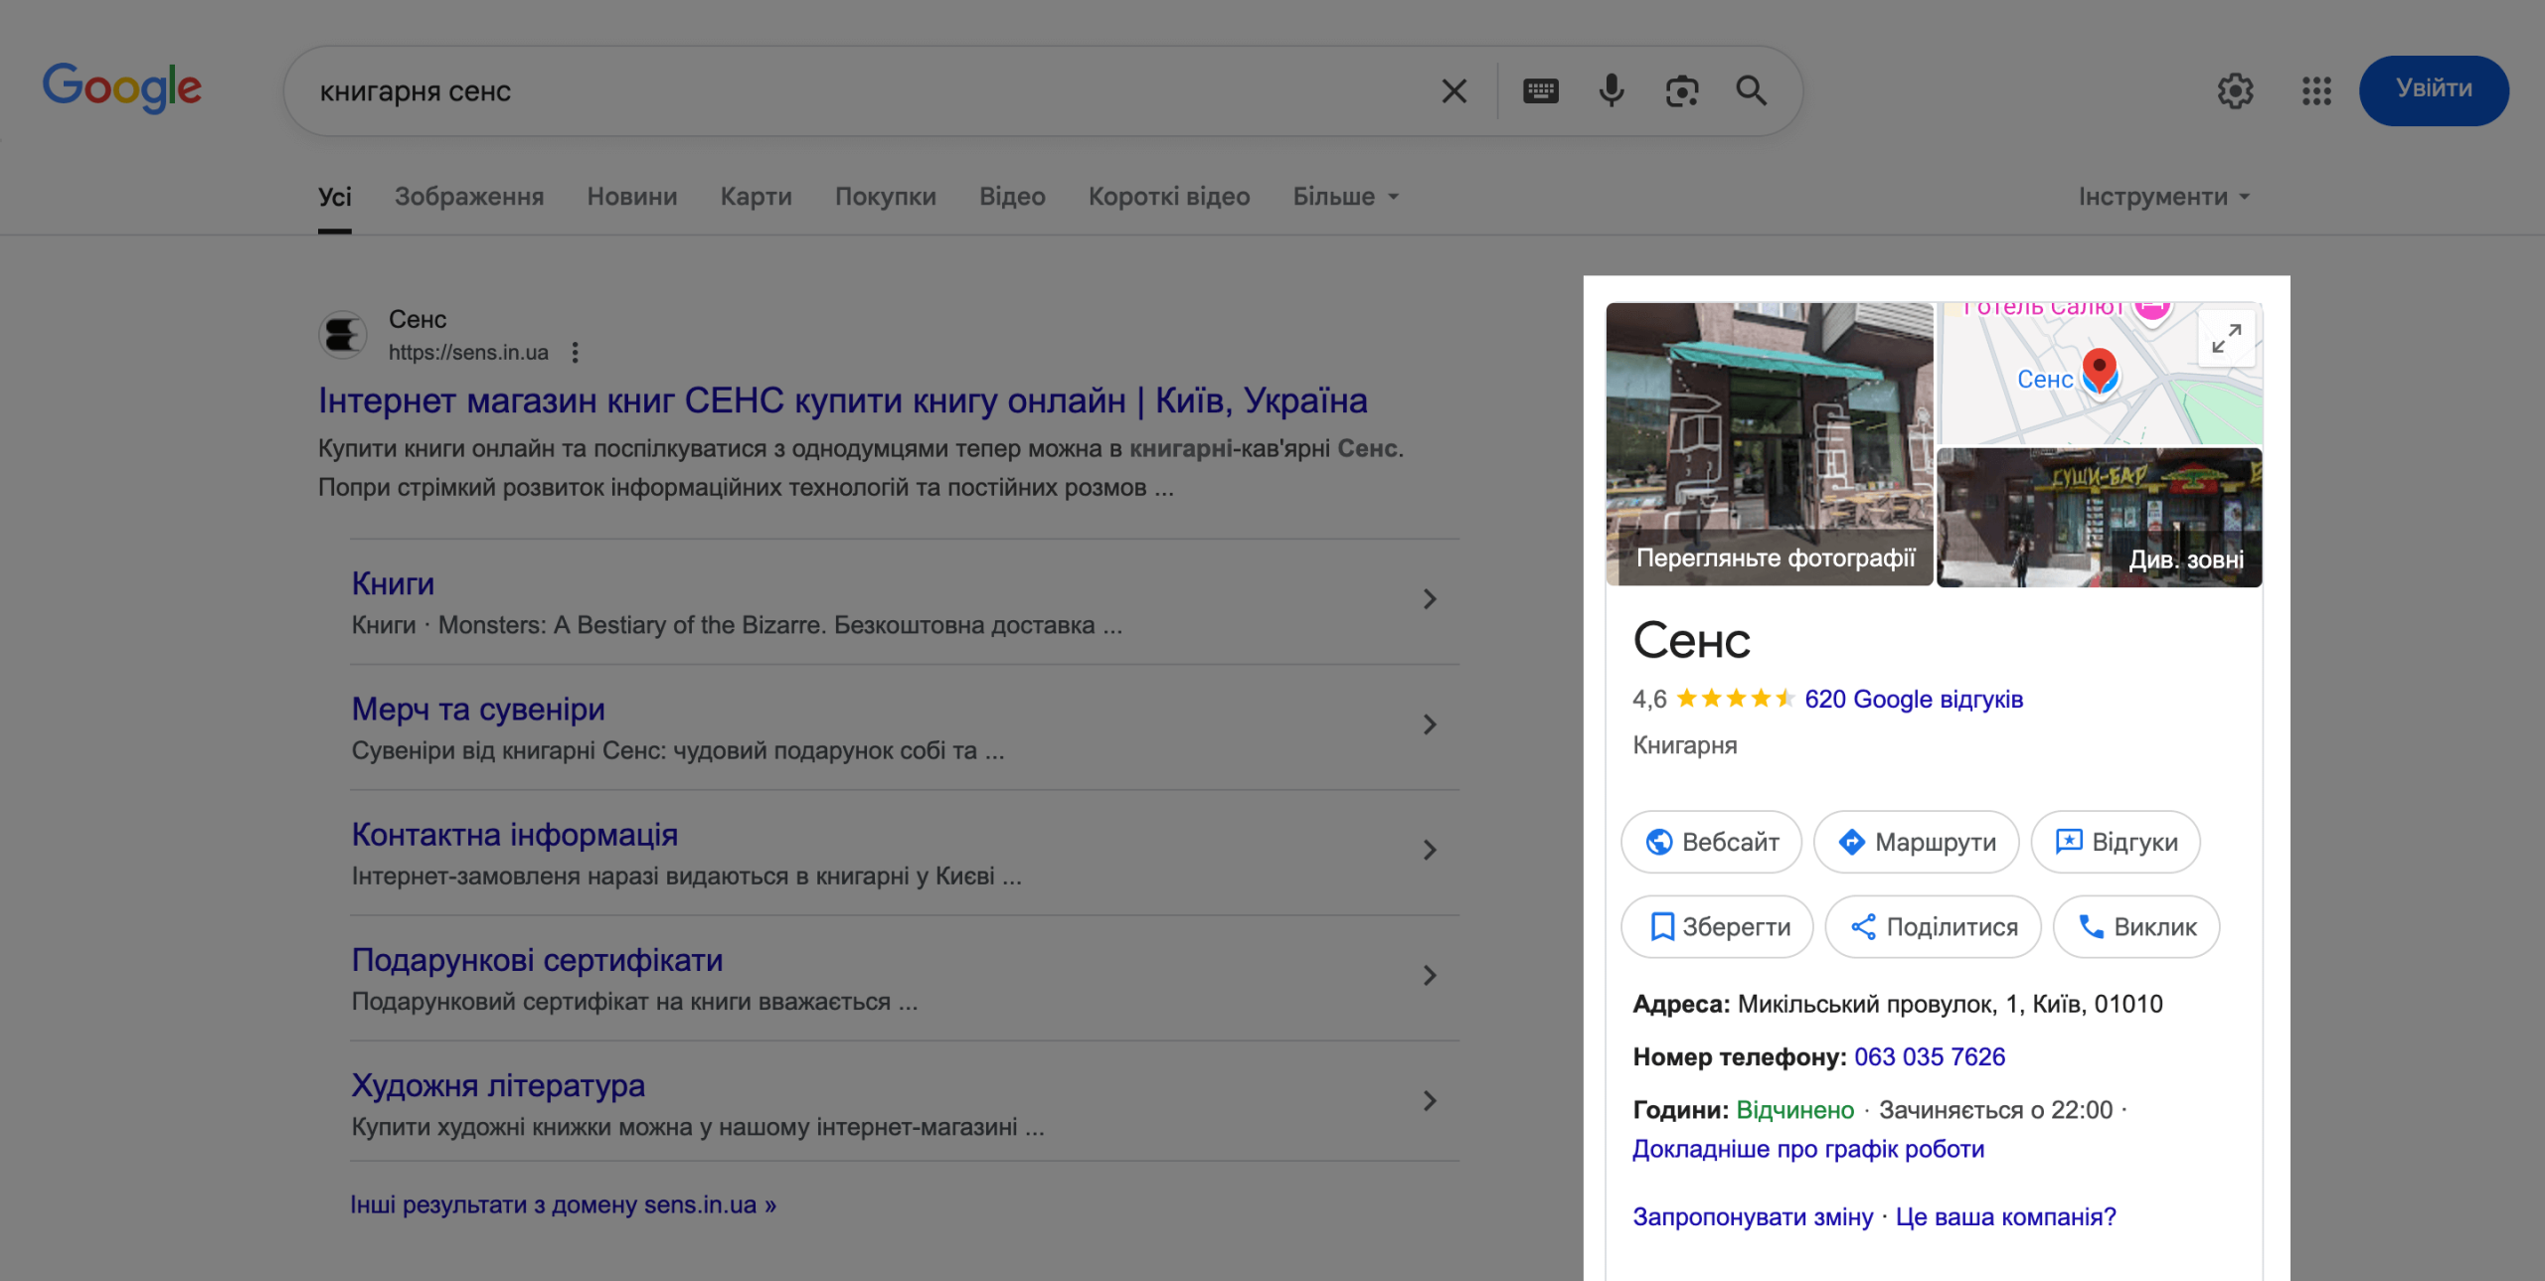
Task: Open Відгуки button in business panel
Action: point(2116,842)
